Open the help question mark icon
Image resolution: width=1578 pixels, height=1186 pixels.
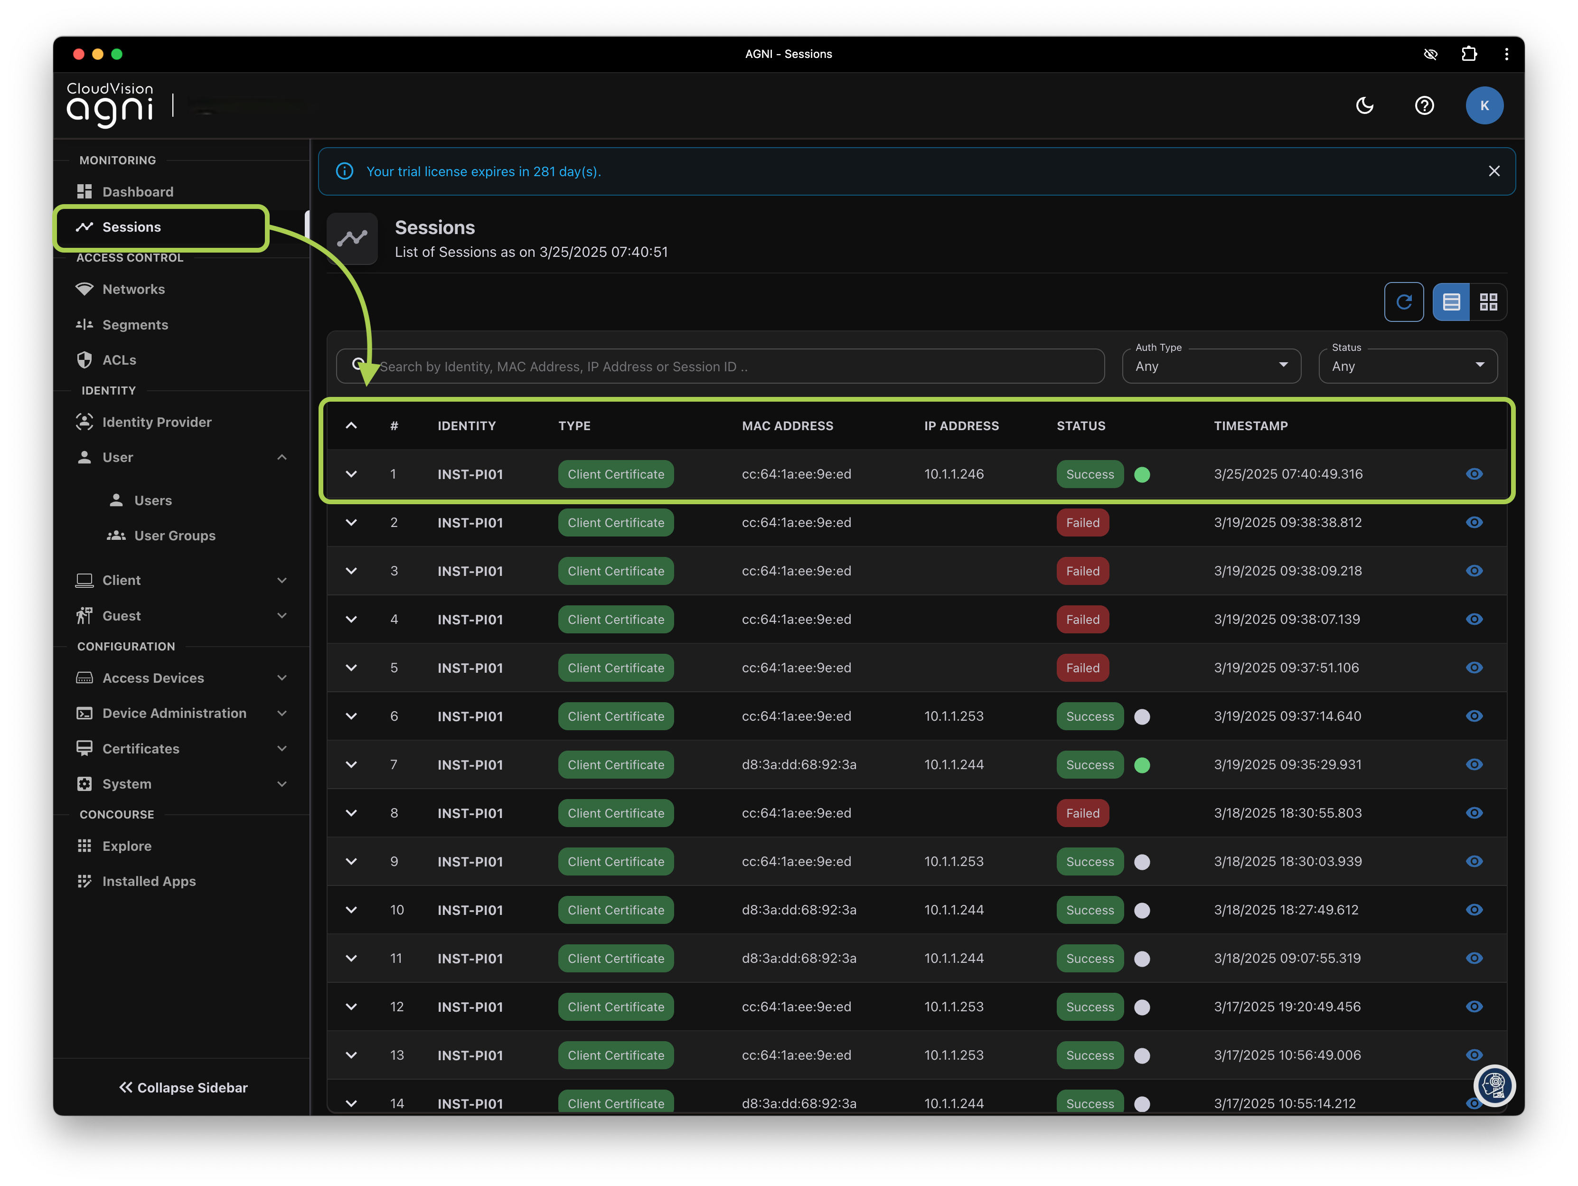(x=1424, y=105)
